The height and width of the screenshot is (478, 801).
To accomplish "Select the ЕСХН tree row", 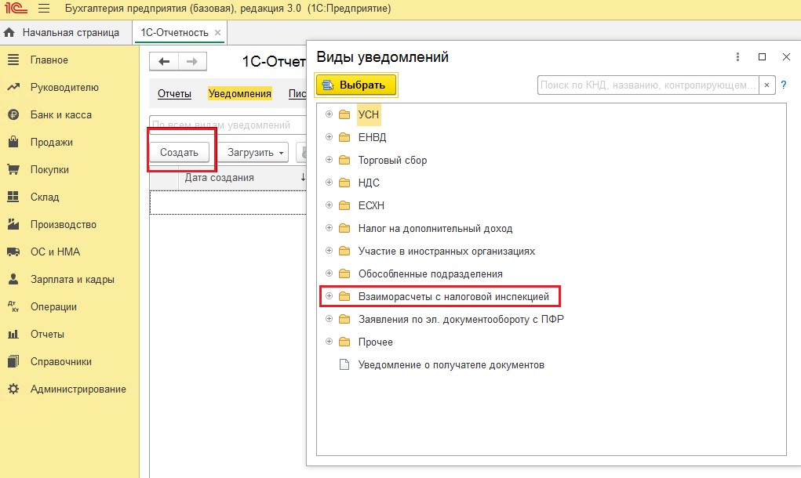I will point(552,205).
